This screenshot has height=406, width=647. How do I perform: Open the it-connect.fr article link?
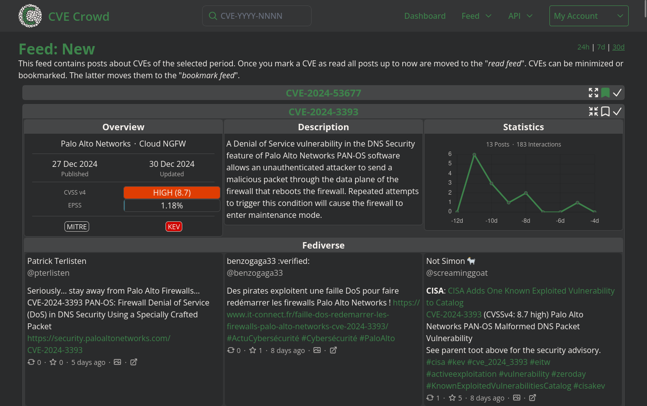tap(308, 314)
